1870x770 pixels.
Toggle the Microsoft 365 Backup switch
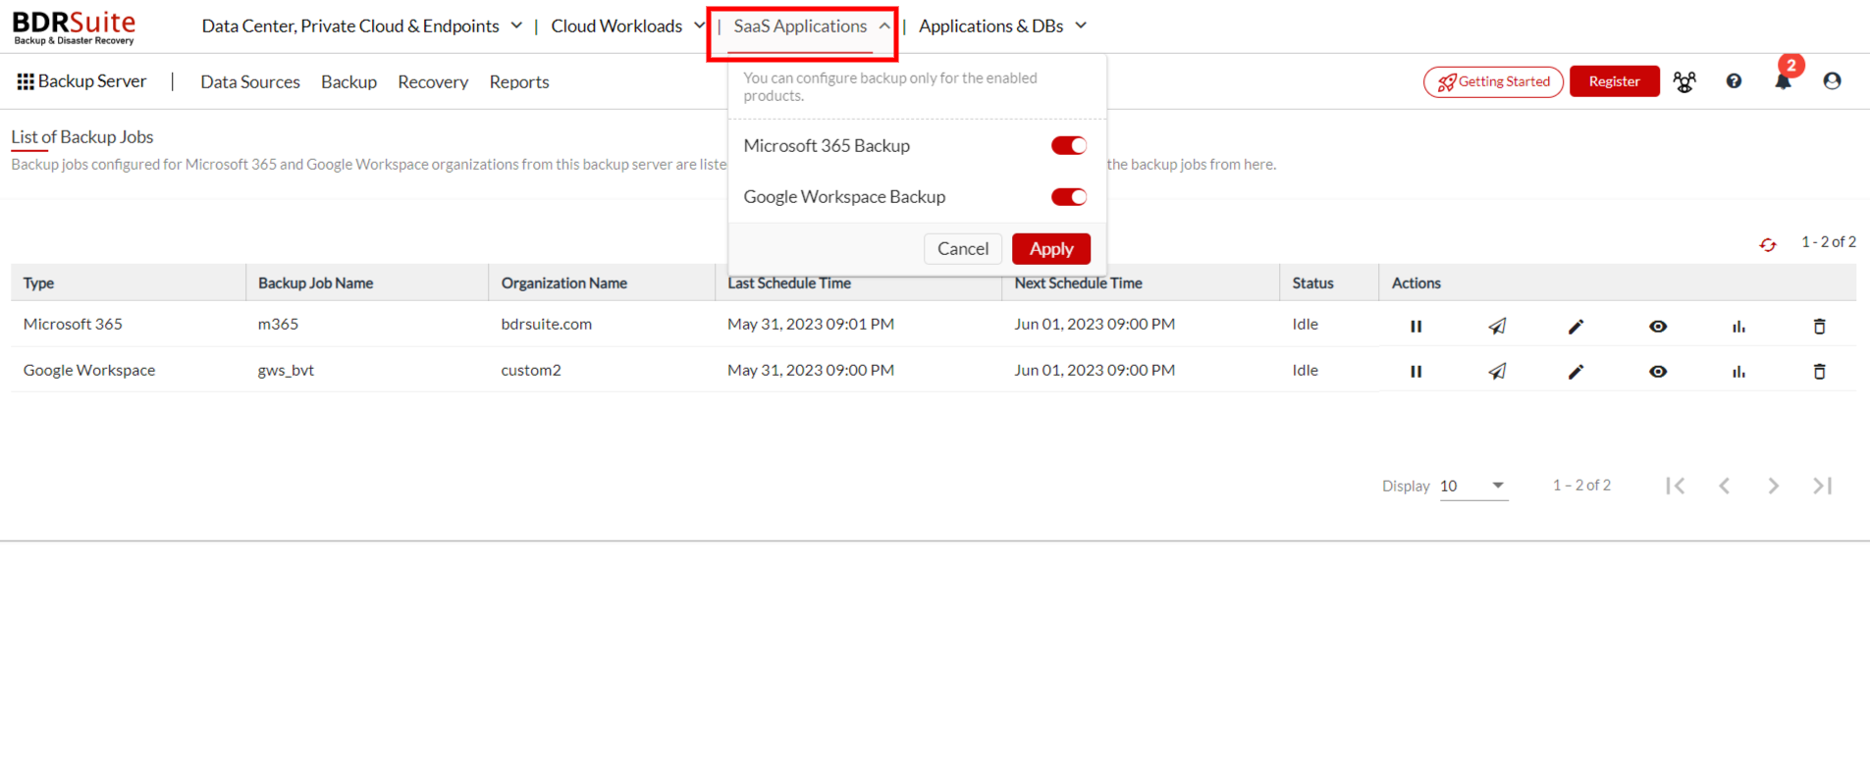click(x=1069, y=145)
